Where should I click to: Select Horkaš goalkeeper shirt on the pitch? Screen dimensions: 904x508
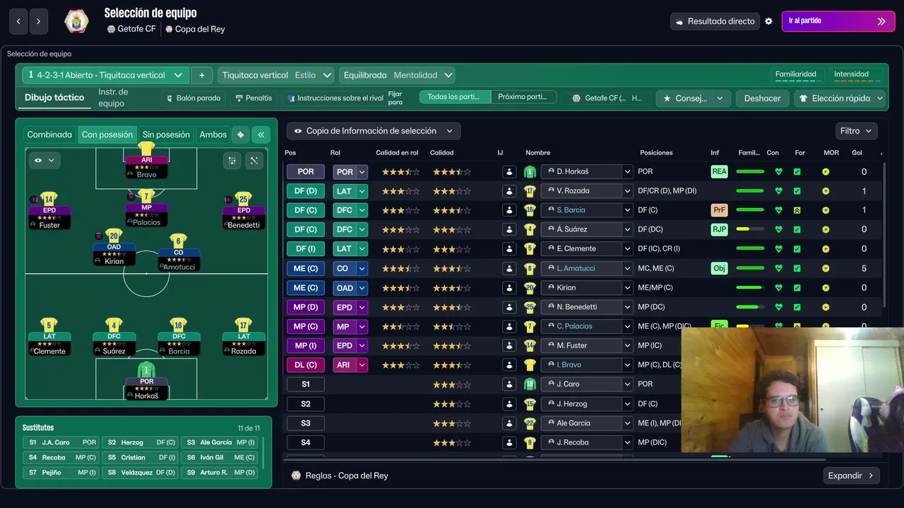coord(146,370)
